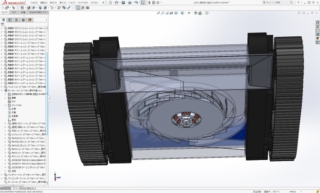Click the Zoom to Fit magnifier icon

158,13
